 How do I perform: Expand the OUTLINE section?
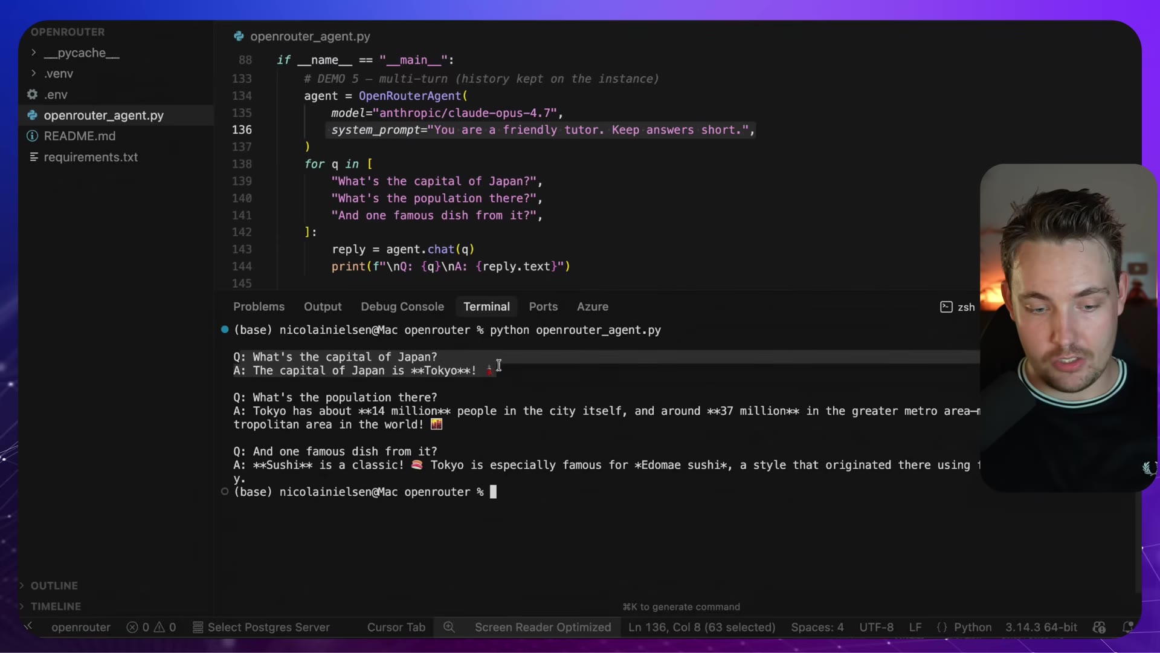(x=54, y=585)
